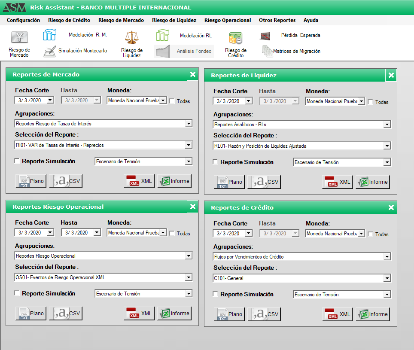Image resolution: width=414 pixels, height=350 pixels.
Task: Click Informe button in Reportes de Mercado
Action: 174,181
